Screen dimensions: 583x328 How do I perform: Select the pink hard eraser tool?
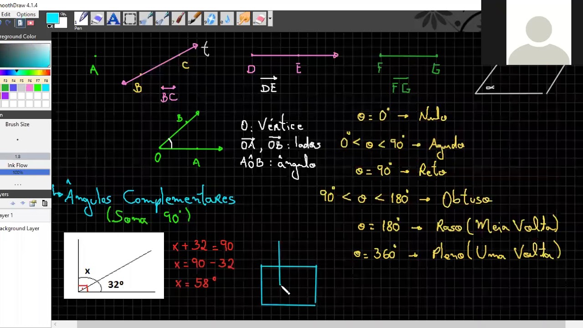click(x=259, y=19)
